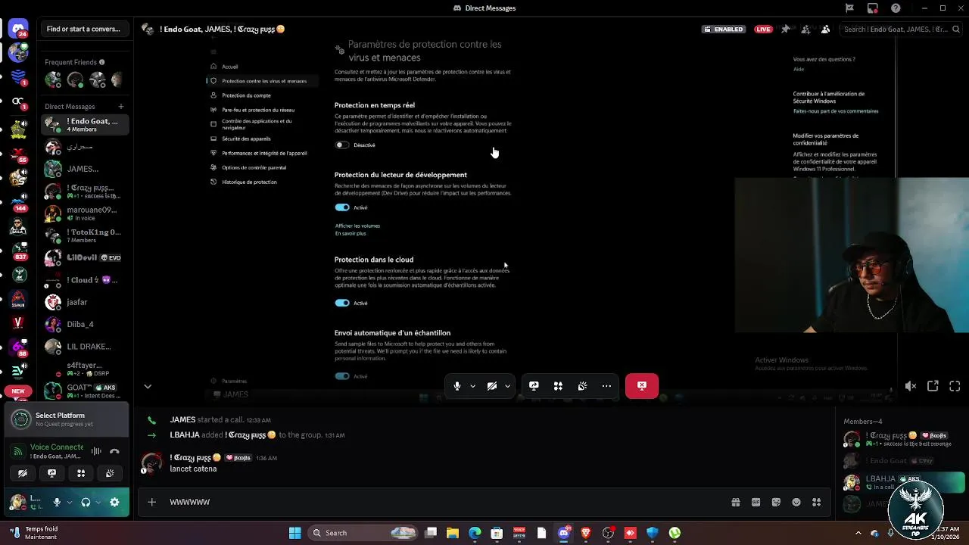Disconnect from voice in user panel
969x545 pixels.
114,451
